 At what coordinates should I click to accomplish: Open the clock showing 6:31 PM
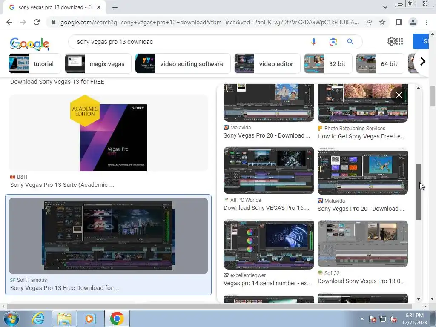tap(414, 319)
